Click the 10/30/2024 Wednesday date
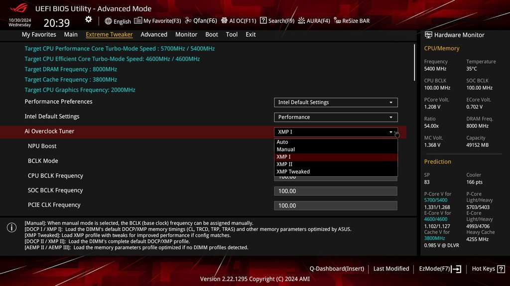Viewport: 510px width, 286px height. click(19, 22)
